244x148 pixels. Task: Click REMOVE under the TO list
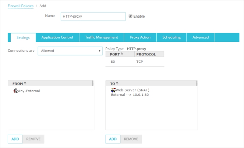(131, 139)
